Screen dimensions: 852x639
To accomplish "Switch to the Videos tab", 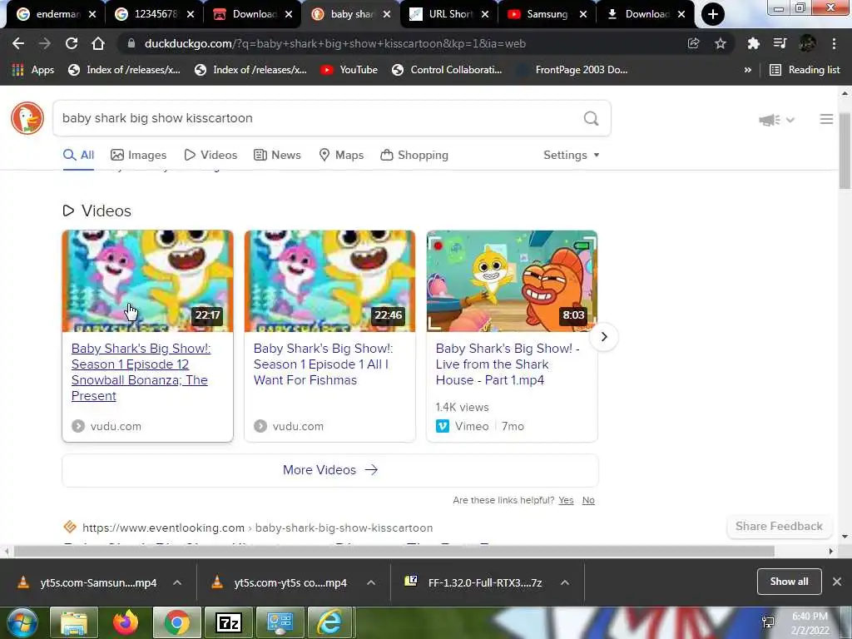I will pos(211,155).
